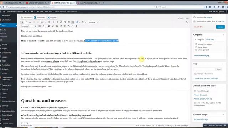
Task: Click the mobile device icon in toolbar
Action: click(83, 22)
